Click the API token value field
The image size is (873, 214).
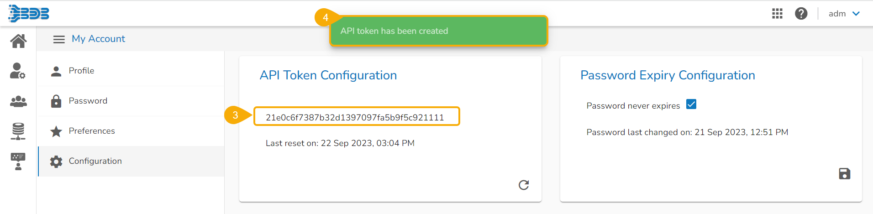tap(355, 117)
